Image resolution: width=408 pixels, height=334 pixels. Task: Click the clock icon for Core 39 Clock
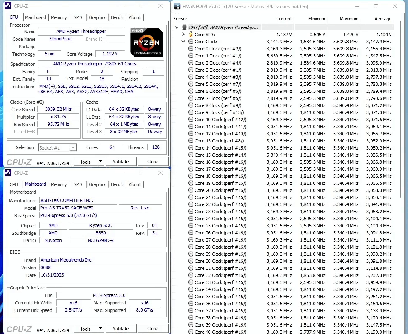pyautogui.click(x=191, y=324)
